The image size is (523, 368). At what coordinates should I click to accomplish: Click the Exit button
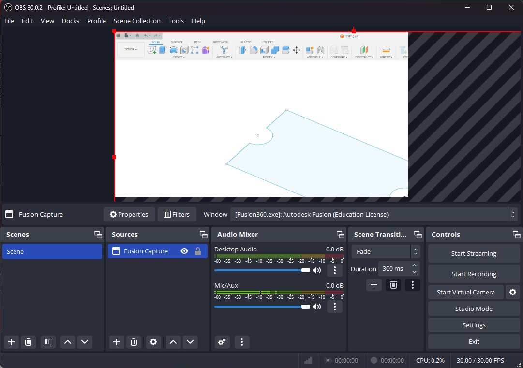[474, 342]
